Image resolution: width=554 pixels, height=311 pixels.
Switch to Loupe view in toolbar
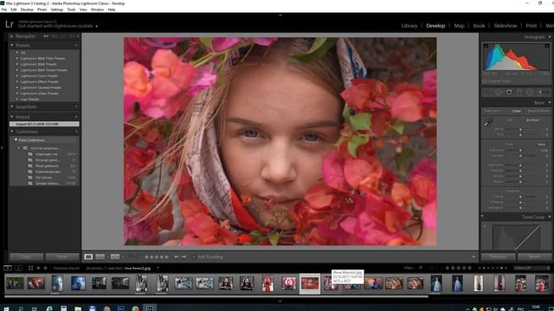click(88, 257)
